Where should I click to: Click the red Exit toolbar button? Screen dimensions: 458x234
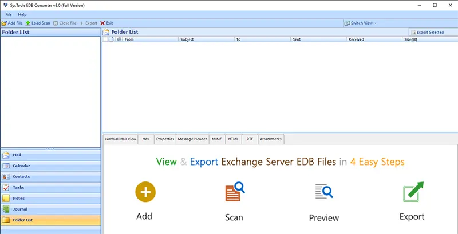tap(106, 23)
